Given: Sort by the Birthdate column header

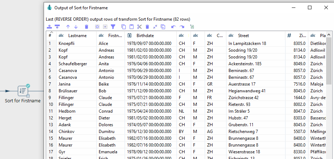Looking at the screenshot, I should (151, 36).
